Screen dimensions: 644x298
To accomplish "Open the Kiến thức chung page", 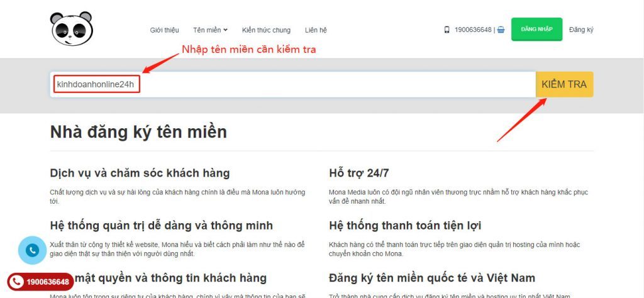I will (266, 30).
